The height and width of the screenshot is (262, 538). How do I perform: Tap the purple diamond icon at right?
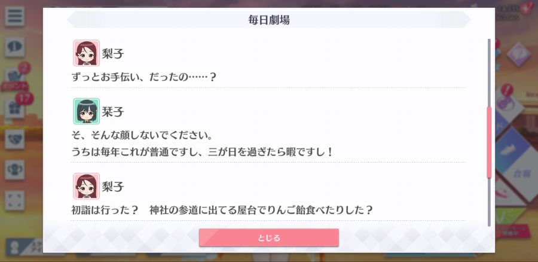click(x=518, y=54)
